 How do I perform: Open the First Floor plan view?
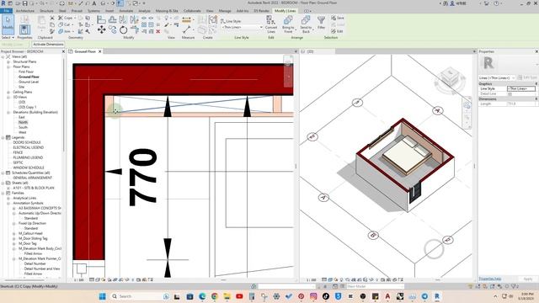26,72
